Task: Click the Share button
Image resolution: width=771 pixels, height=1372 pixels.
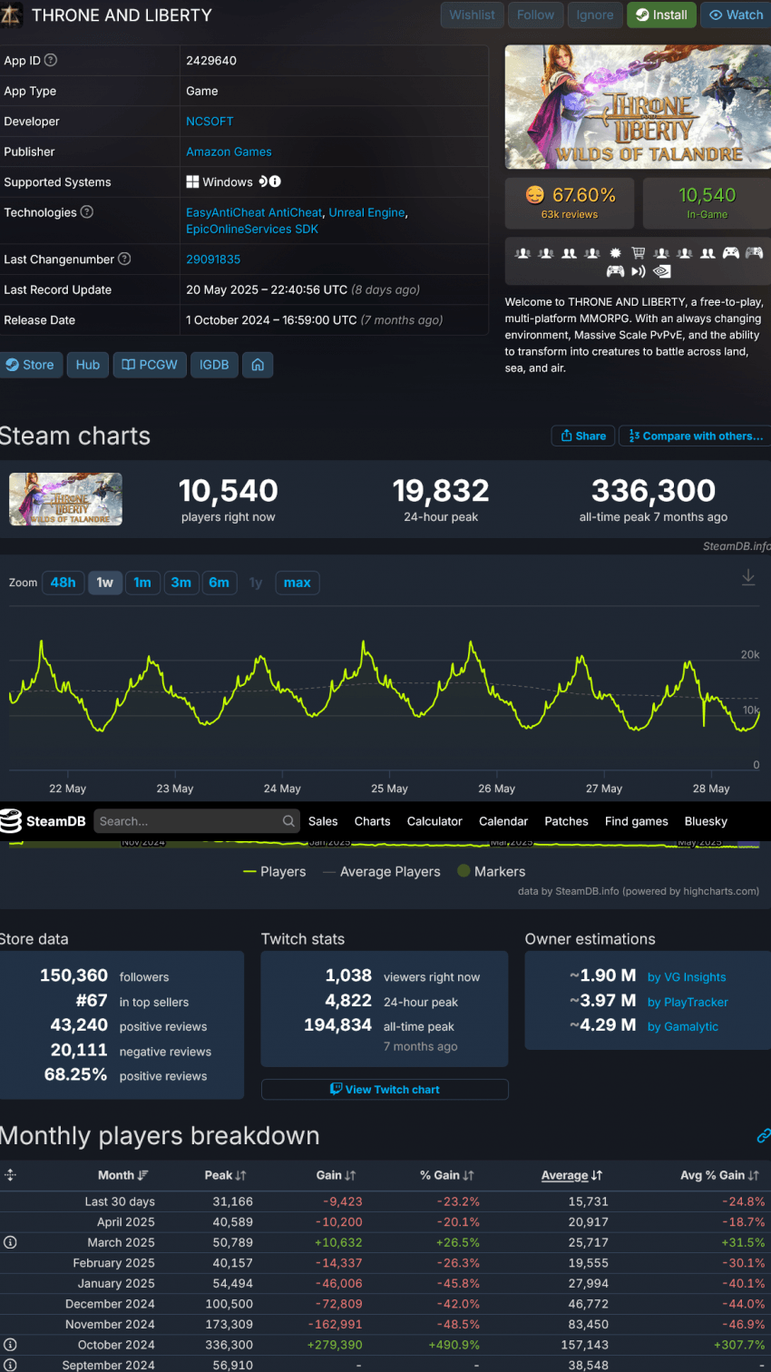Action: [x=583, y=436]
